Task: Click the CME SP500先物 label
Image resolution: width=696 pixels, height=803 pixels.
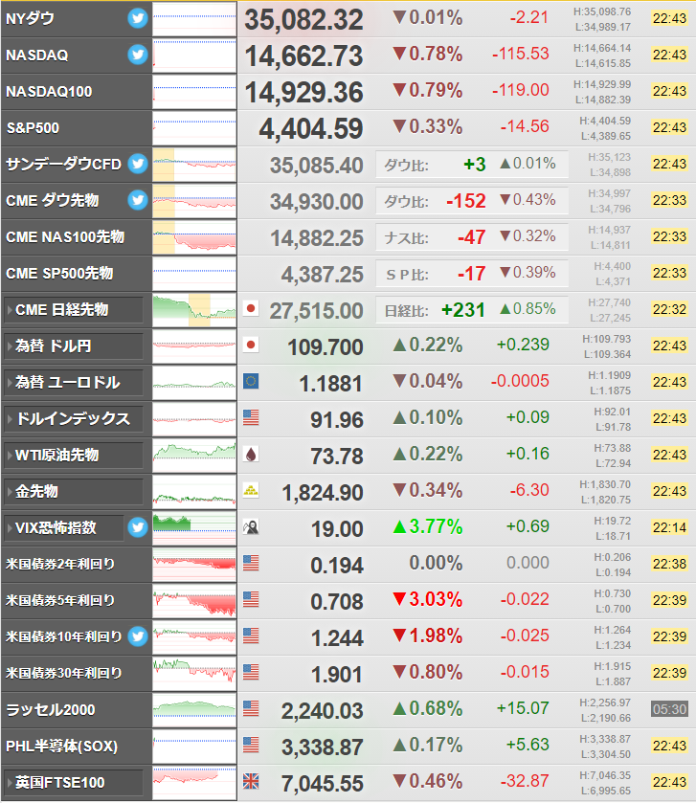Action: 59,274
